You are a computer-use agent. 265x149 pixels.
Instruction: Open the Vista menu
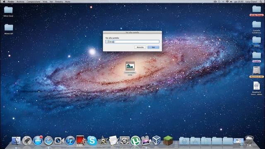tap(45, 2)
